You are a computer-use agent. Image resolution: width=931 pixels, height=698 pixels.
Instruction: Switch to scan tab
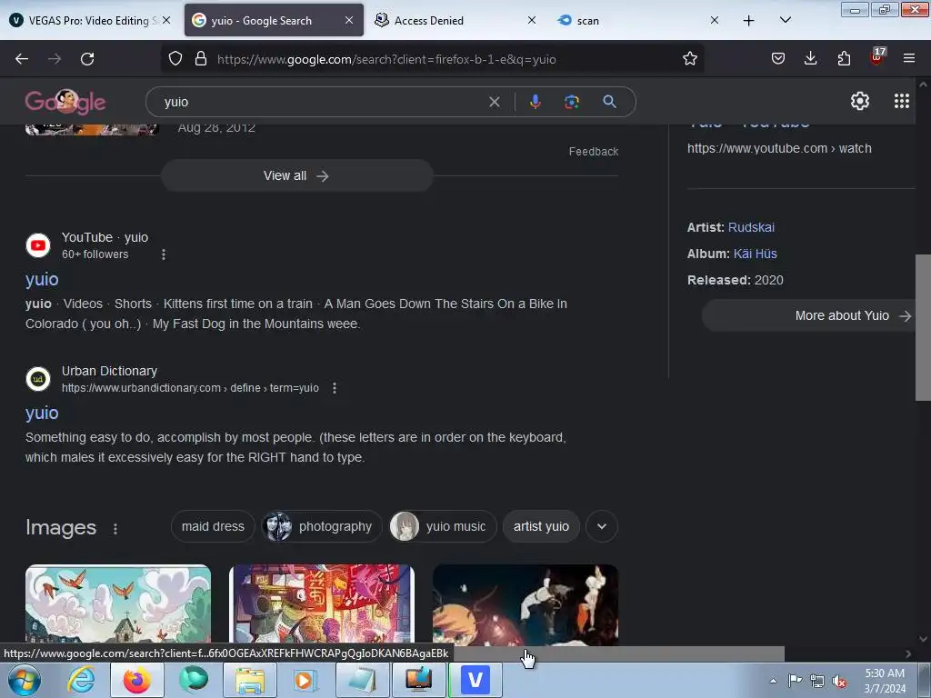pos(638,21)
